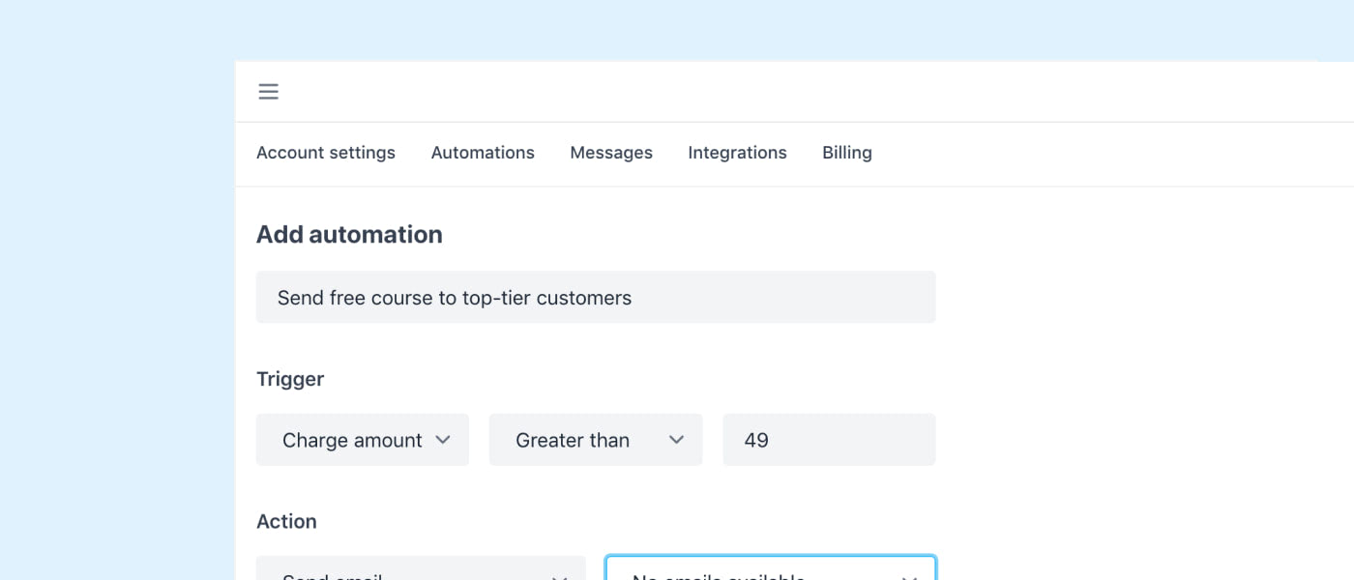
Task: Expand the No emails available dropdown
Action: 754,571
